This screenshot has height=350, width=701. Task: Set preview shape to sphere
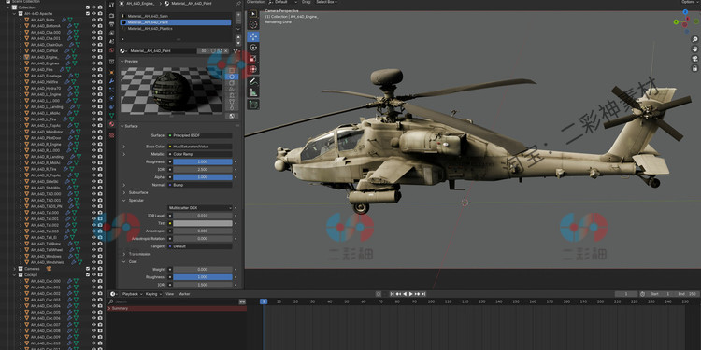232,77
